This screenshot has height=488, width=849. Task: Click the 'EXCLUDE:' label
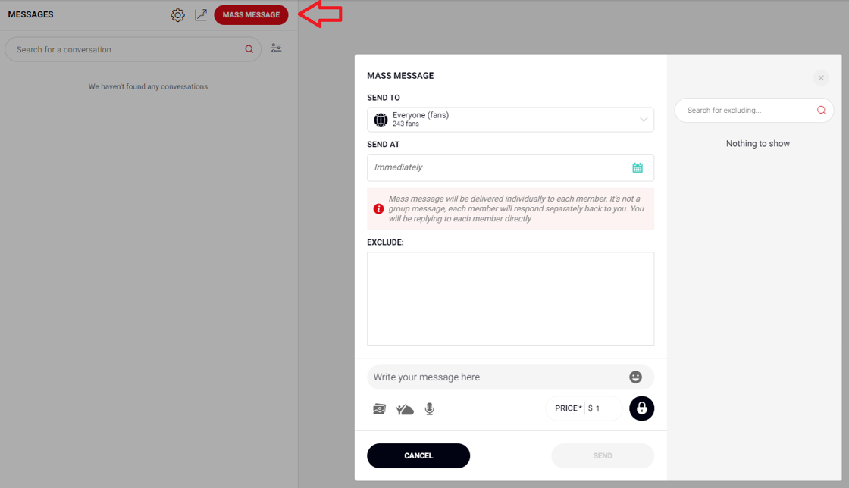click(x=385, y=242)
